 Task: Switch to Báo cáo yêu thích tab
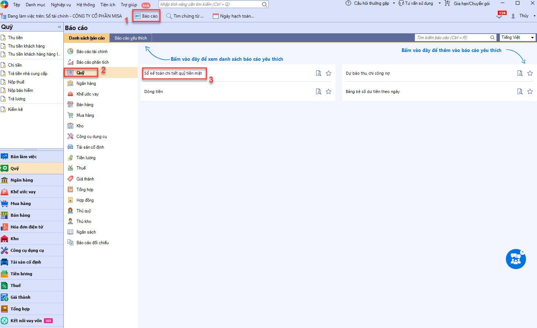[x=130, y=38]
